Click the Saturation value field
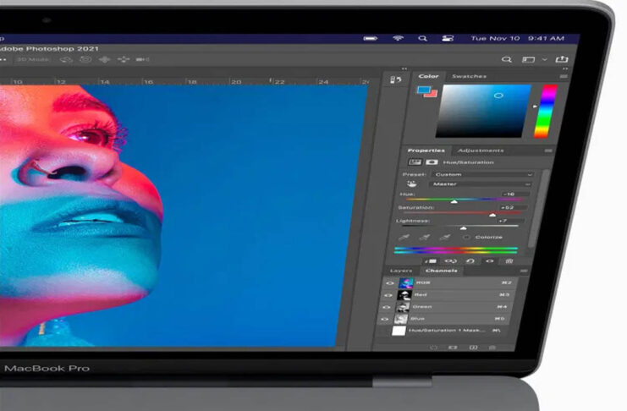 pos(513,207)
